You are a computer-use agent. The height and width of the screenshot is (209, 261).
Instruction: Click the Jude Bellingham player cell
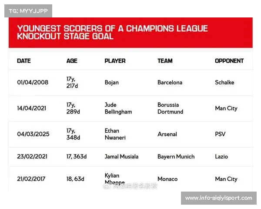tap(118, 108)
